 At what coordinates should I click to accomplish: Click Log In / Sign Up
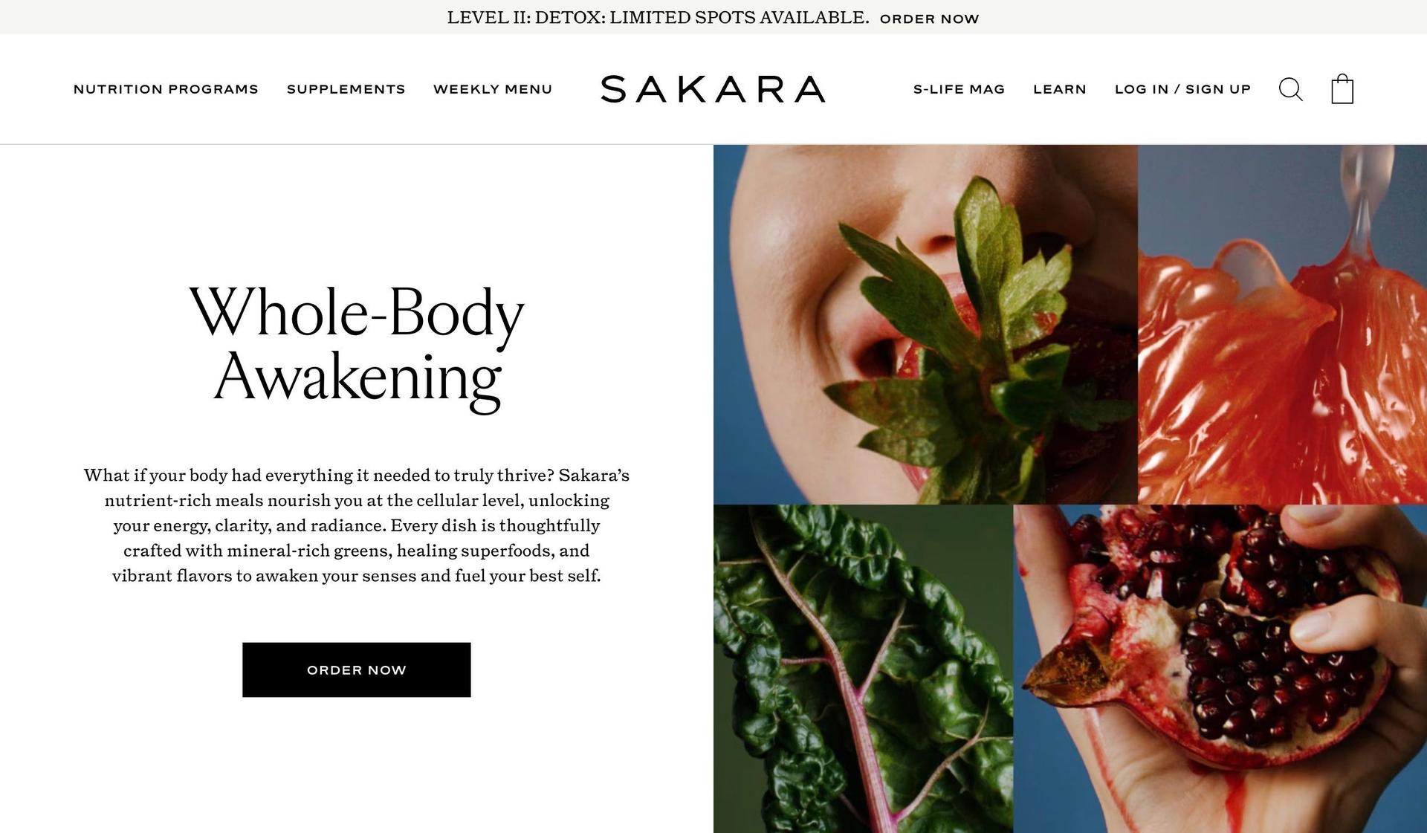[1182, 89]
